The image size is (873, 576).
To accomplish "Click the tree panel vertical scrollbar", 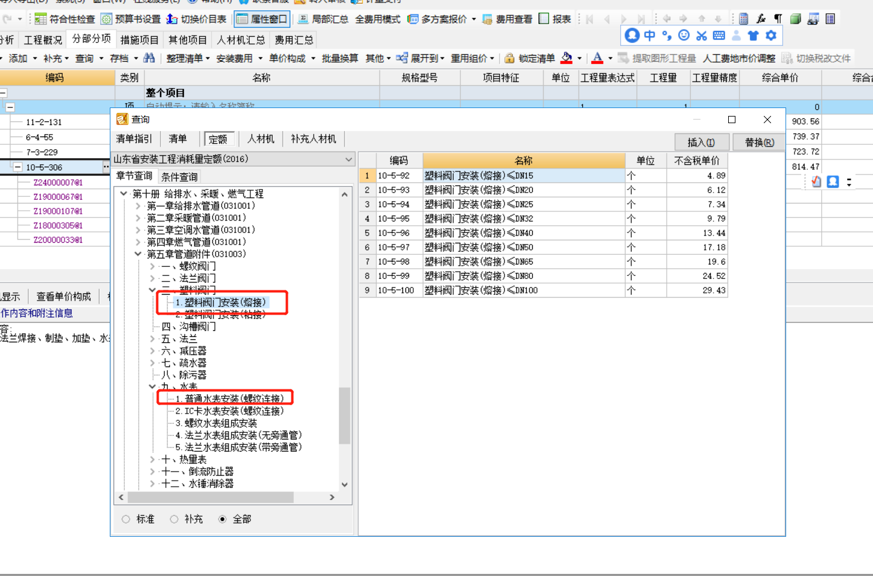I will pyautogui.click(x=344, y=338).
